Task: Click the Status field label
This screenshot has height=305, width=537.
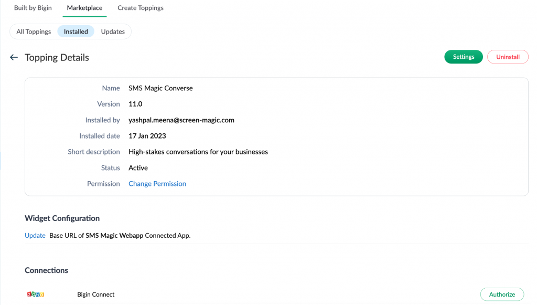Action: (x=110, y=168)
